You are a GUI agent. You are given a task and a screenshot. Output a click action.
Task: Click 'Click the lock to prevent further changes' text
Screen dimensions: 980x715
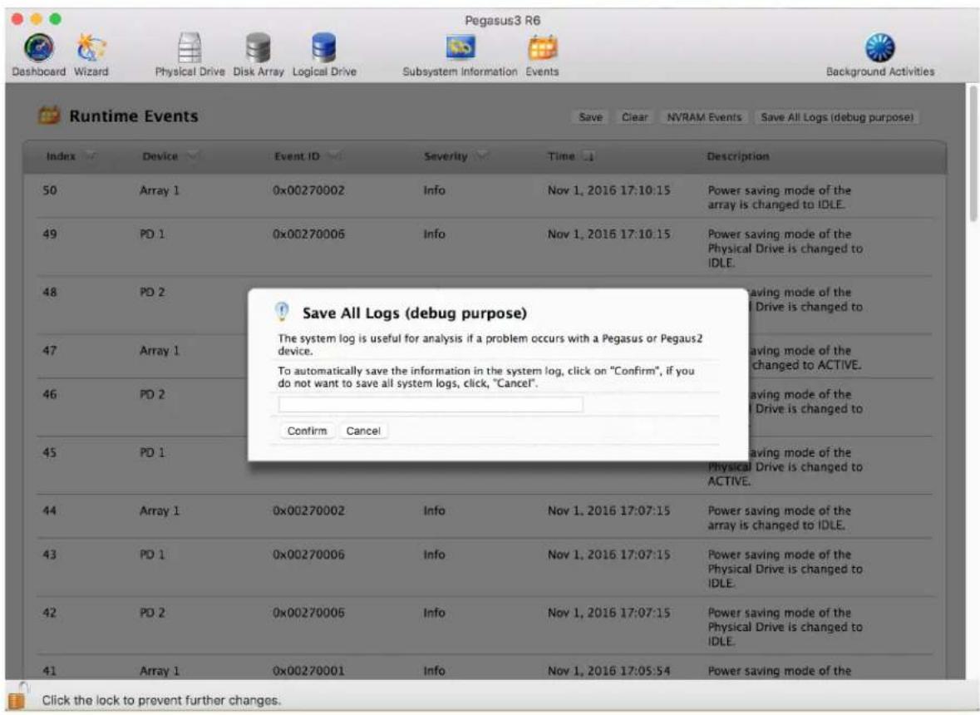click(x=161, y=700)
